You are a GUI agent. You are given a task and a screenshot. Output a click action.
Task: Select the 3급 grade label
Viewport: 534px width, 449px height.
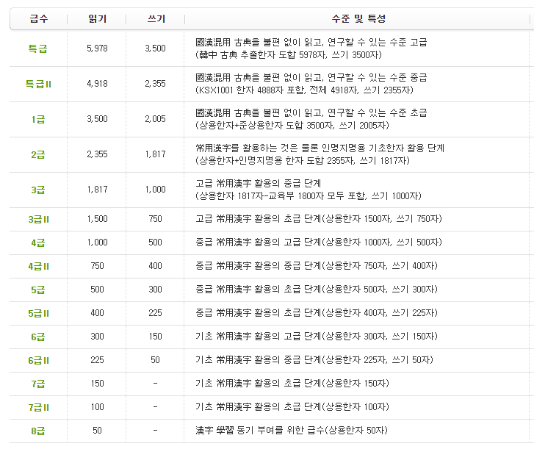click(37, 190)
